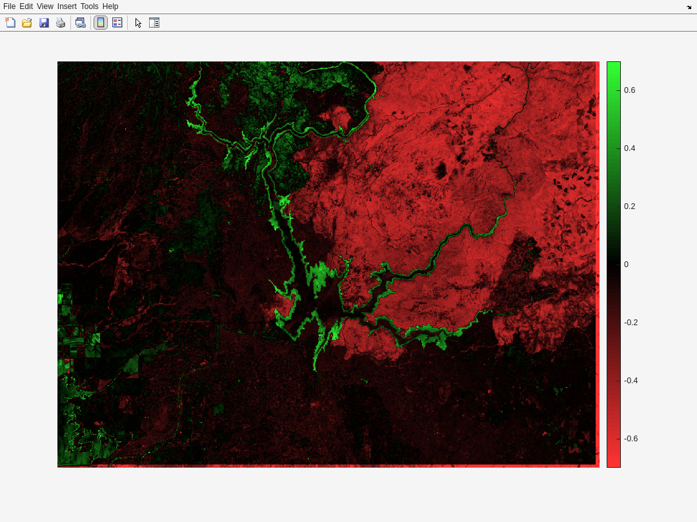Expand the Insert menu
Viewport: 697px width, 522px height.
66,6
